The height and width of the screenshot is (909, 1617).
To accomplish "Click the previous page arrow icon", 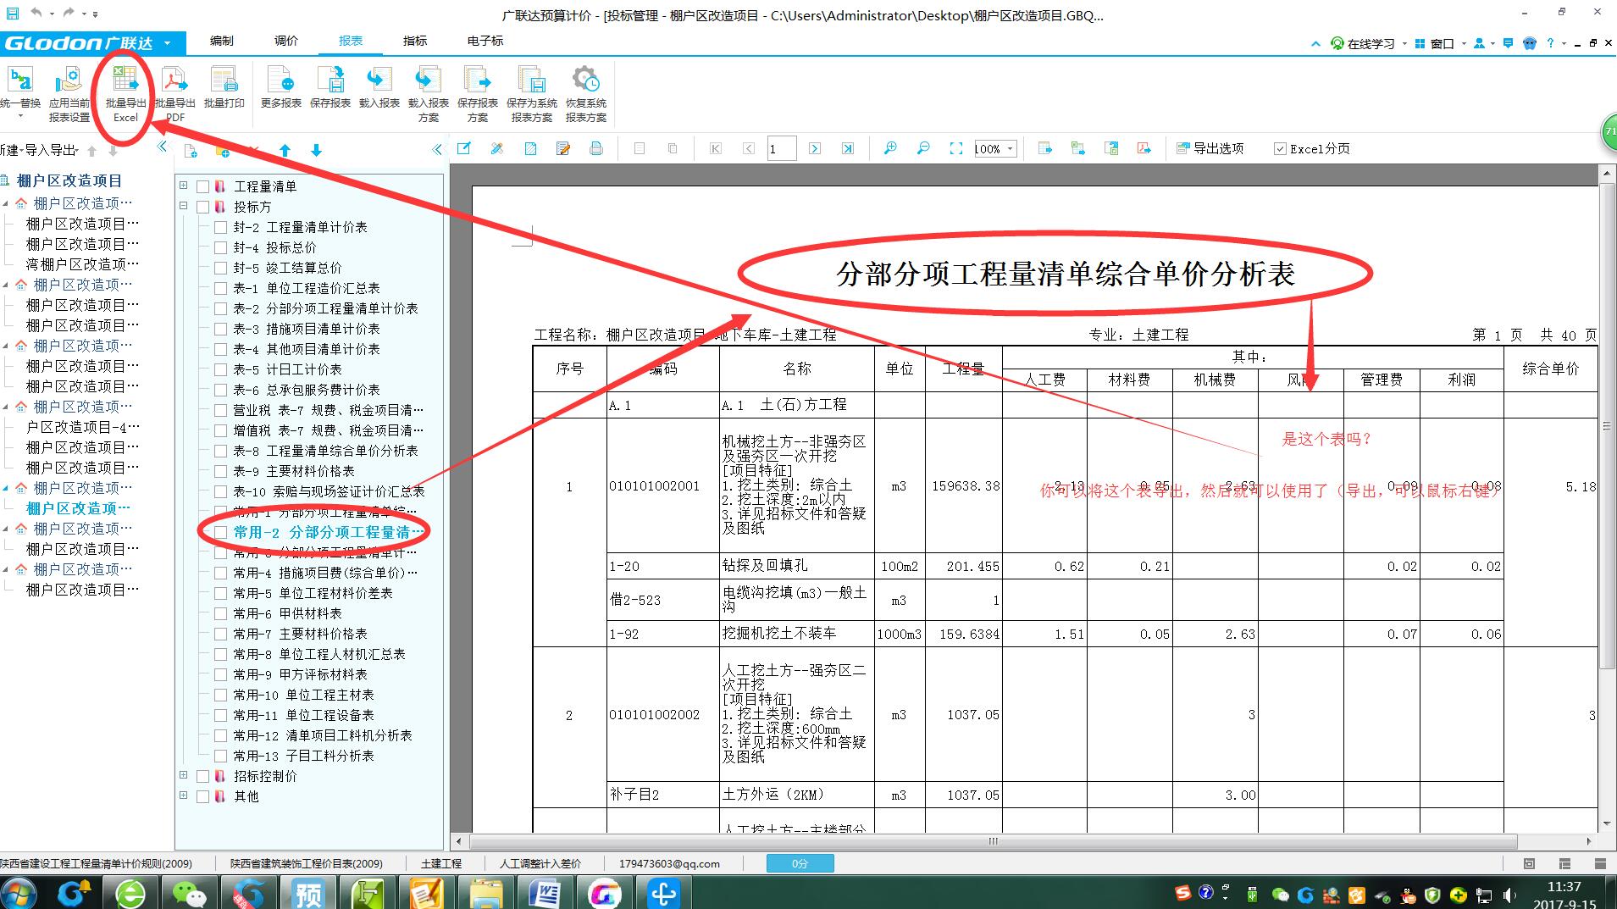I will click(749, 148).
